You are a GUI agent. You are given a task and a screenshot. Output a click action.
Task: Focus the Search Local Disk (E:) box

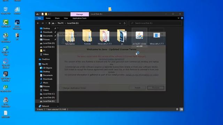[x=155, y=23]
